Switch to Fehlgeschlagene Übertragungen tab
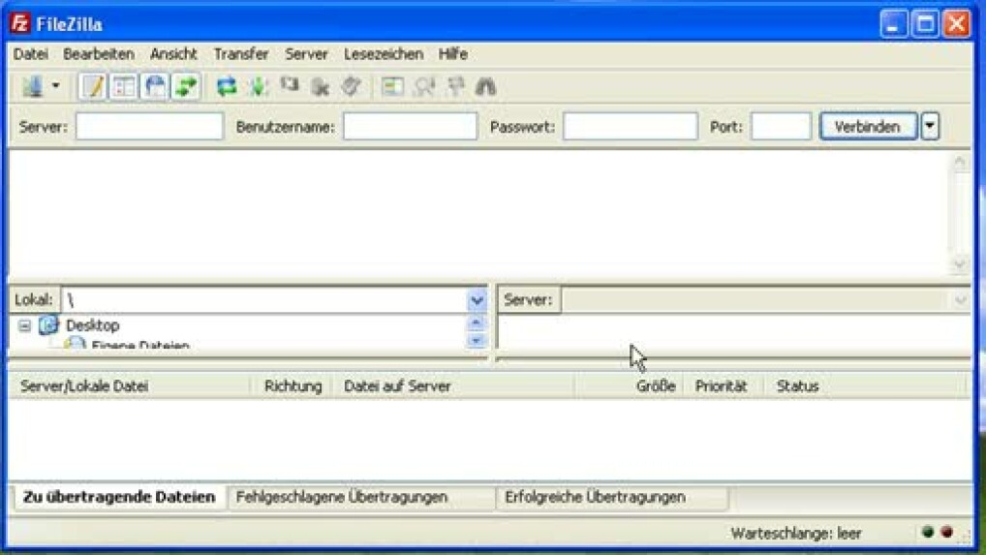The height and width of the screenshot is (555, 986). pos(341,497)
